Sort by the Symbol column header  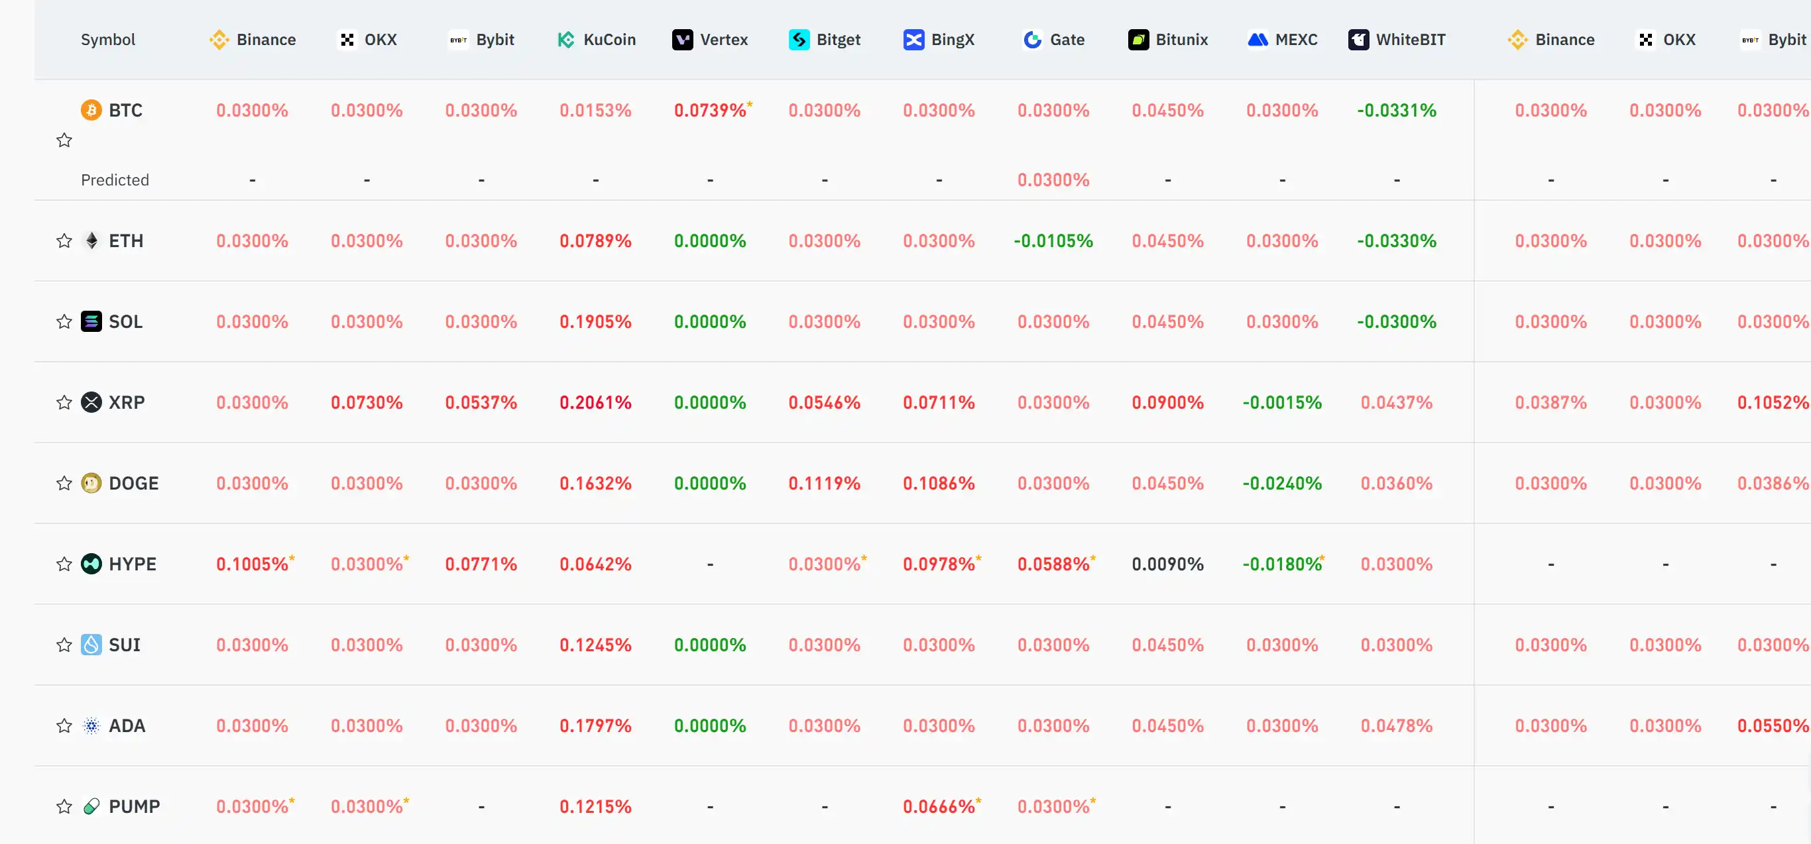(x=107, y=39)
